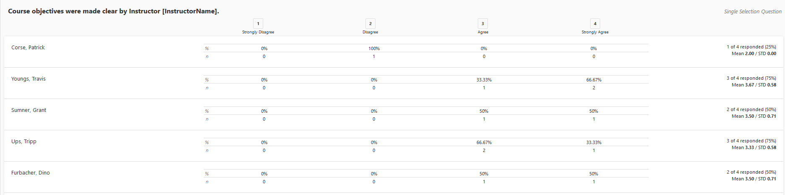Click instructor name Furbacher, Dino
This screenshot has height=195, width=785.
[31, 173]
